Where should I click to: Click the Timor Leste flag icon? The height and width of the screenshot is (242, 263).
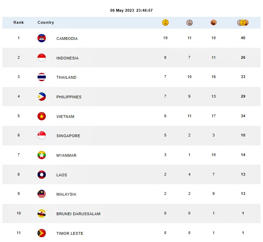[x=42, y=233]
